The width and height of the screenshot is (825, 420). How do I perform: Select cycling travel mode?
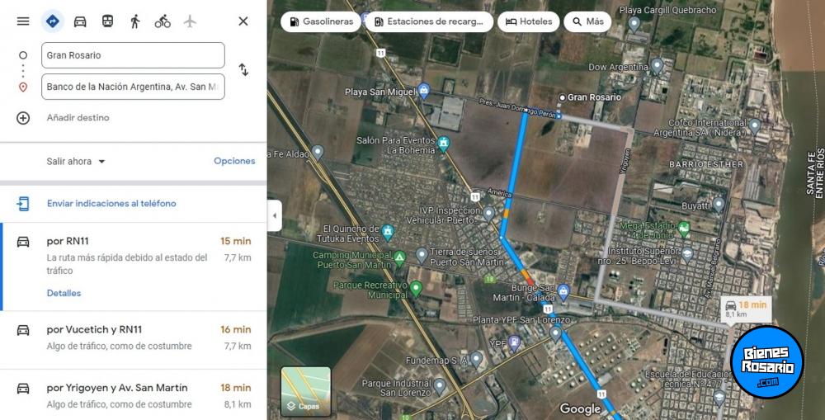163,21
